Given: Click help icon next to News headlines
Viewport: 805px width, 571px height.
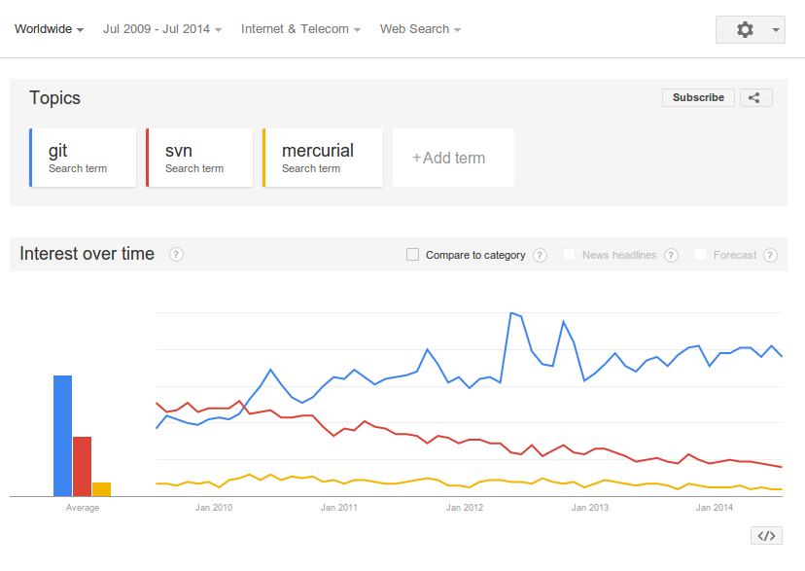Looking at the screenshot, I should tap(672, 256).
